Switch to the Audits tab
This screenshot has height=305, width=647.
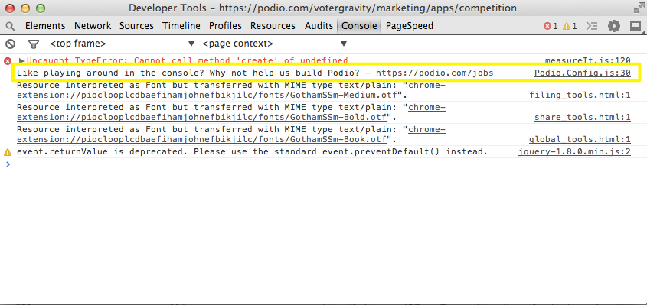[x=319, y=26]
